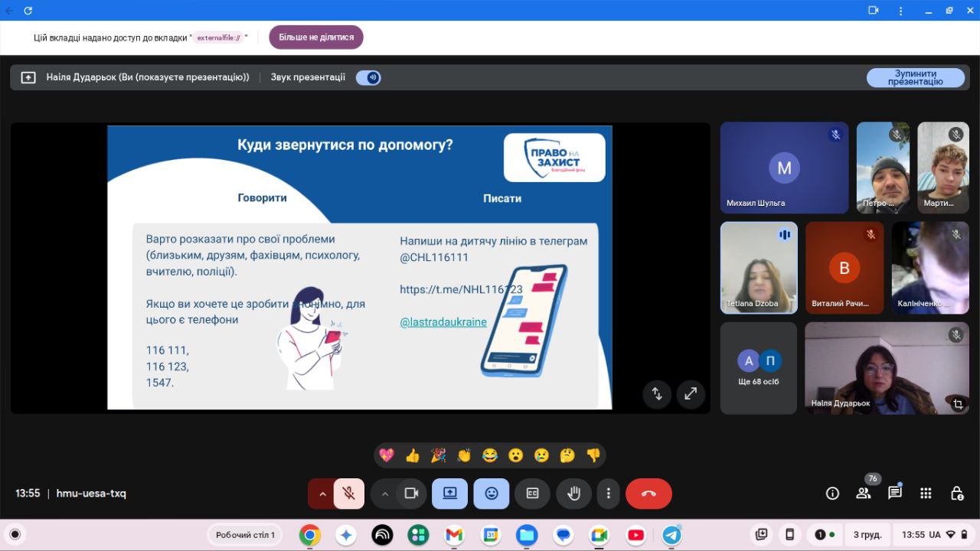Expand video settings arrow beside camera

tap(385, 494)
